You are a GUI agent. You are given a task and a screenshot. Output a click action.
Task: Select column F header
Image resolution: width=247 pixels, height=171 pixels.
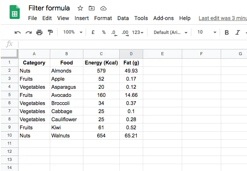[x=201, y=54]
